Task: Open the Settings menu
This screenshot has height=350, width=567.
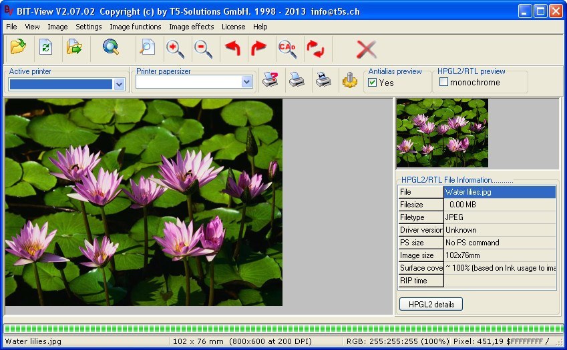Action: (89, 27)
